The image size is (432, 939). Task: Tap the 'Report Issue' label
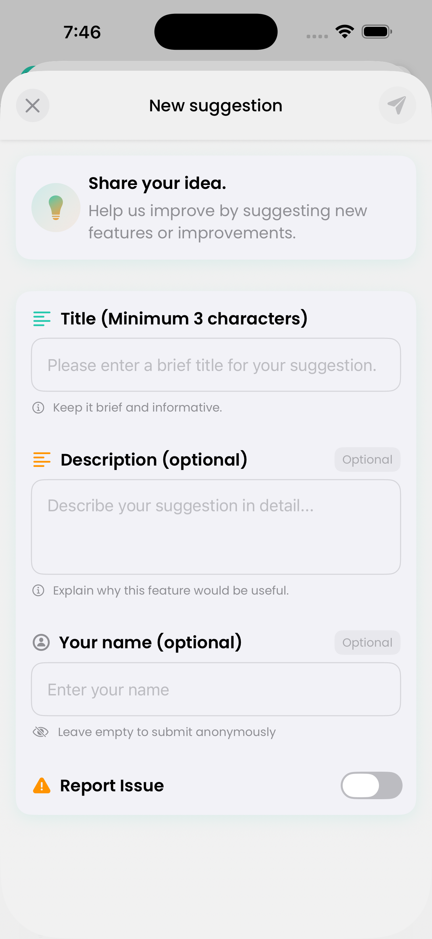tap(112, 785)
